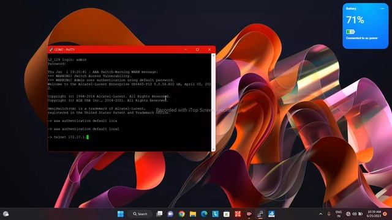Minimize the COM7 PuTTY window
This screenshot has width=392, height=220.
click(x=186, y=50)
